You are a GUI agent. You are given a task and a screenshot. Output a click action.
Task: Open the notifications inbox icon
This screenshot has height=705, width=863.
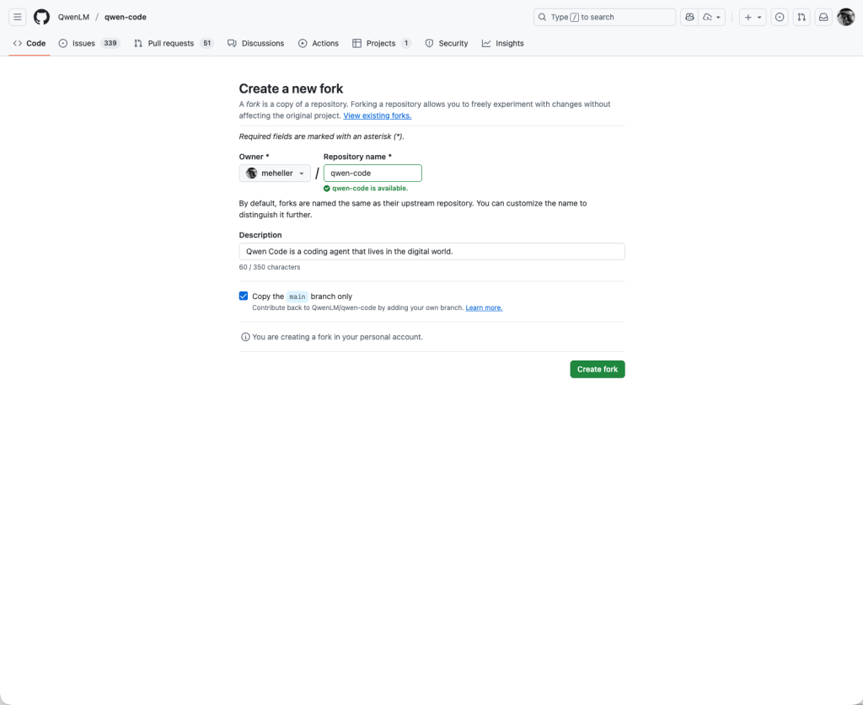[823, 17]
